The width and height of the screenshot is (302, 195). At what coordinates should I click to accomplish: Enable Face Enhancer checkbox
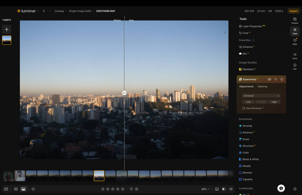244,108
